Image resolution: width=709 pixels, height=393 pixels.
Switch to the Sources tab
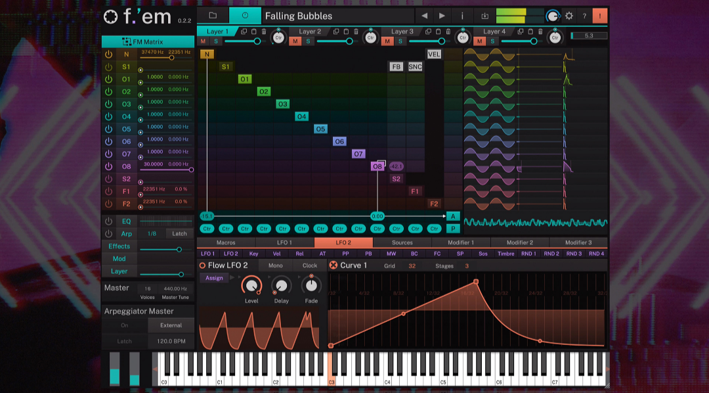pos(402,243)
